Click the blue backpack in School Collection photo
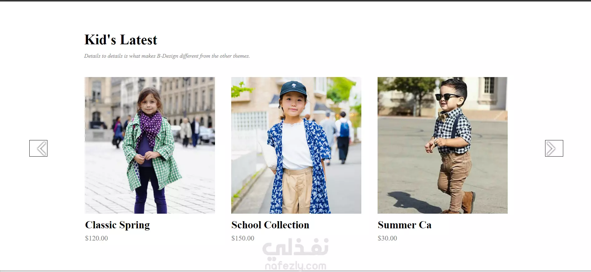 344,129
